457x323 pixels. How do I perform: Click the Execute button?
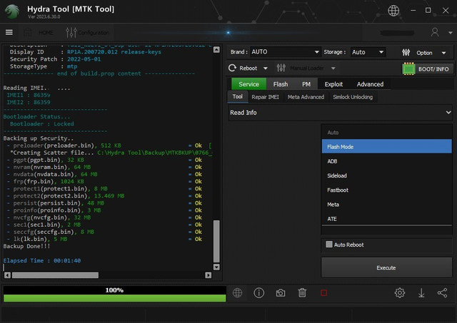tap(386, 267)
